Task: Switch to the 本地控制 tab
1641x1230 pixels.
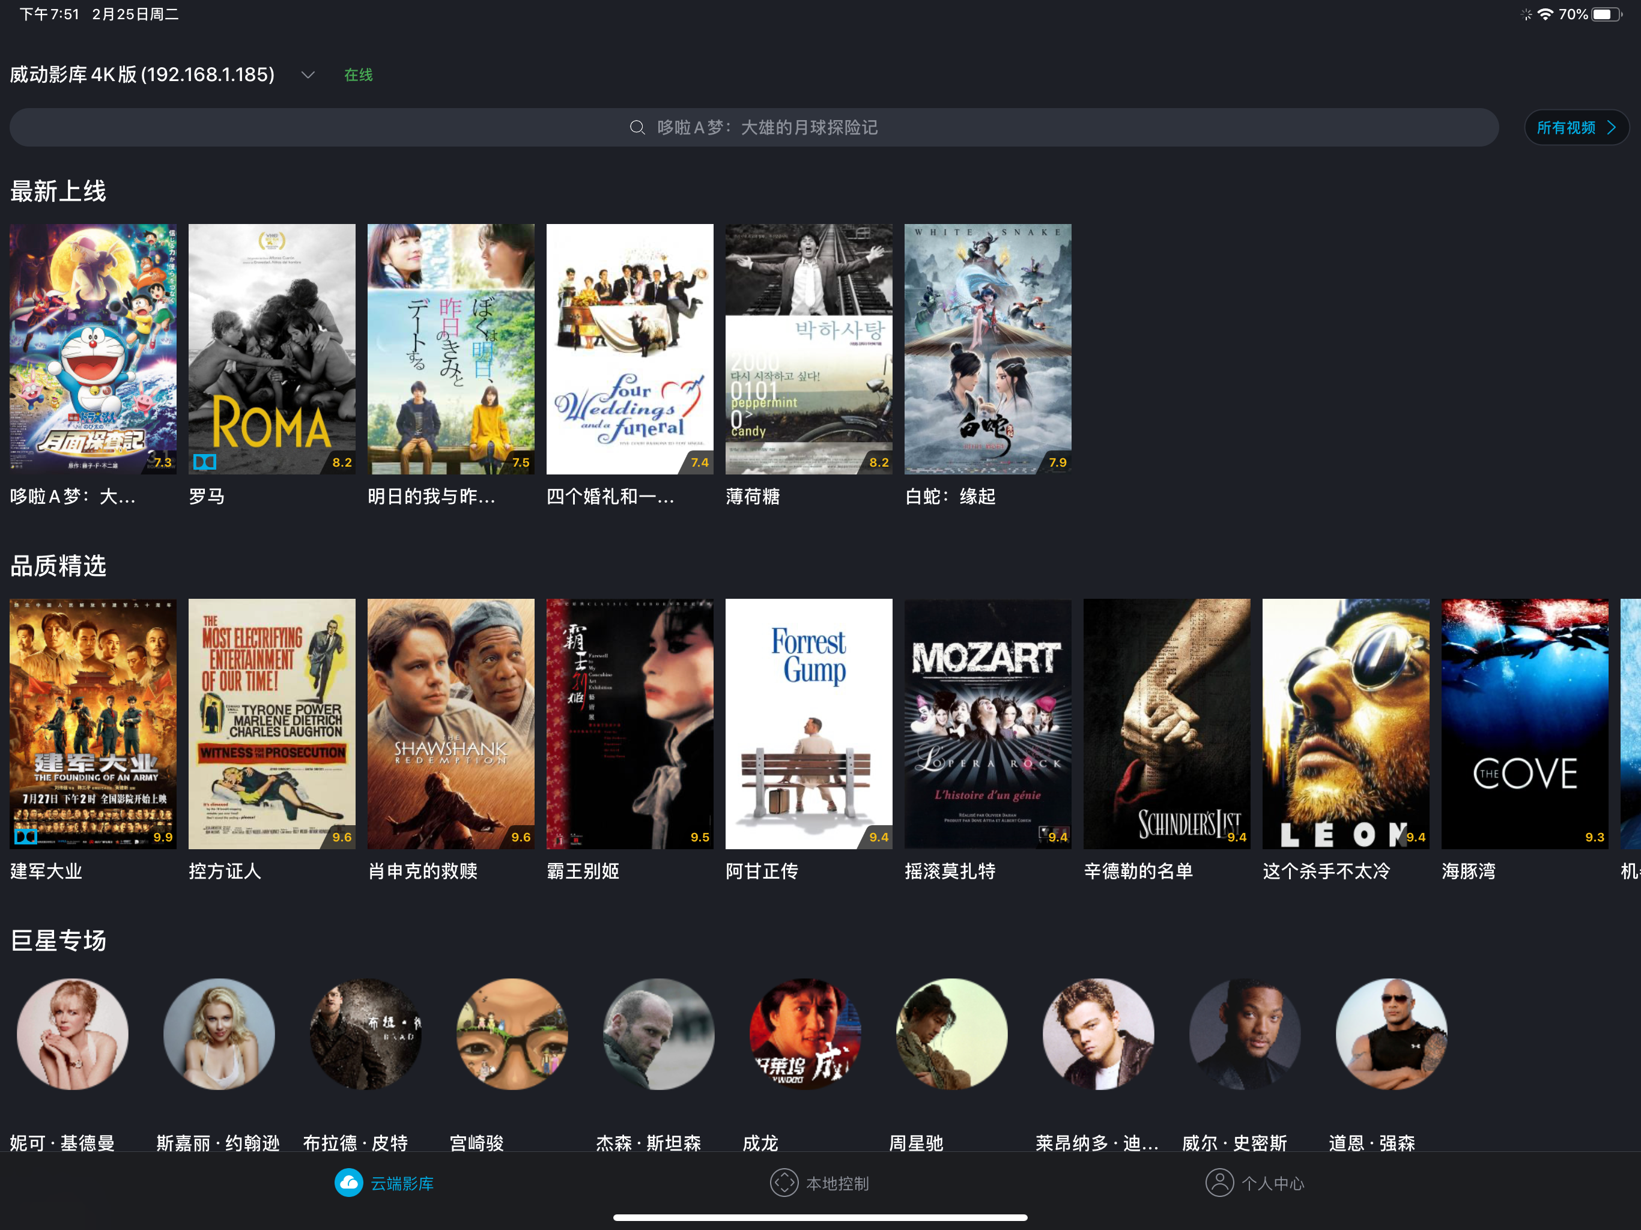Action: [x=820, y=1183]
